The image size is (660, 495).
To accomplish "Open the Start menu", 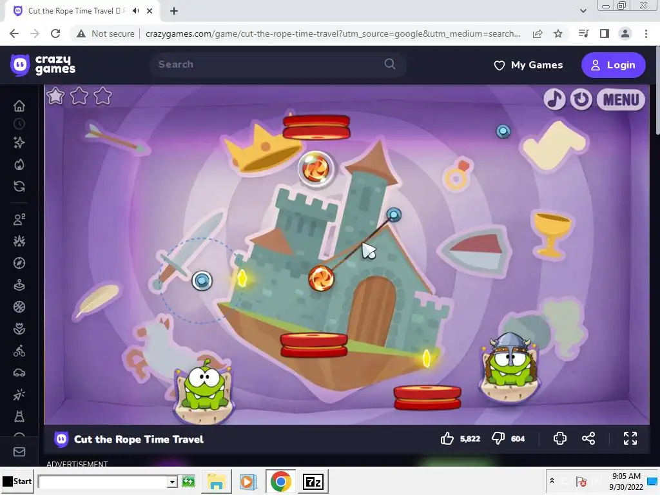I will pos(17,481).
